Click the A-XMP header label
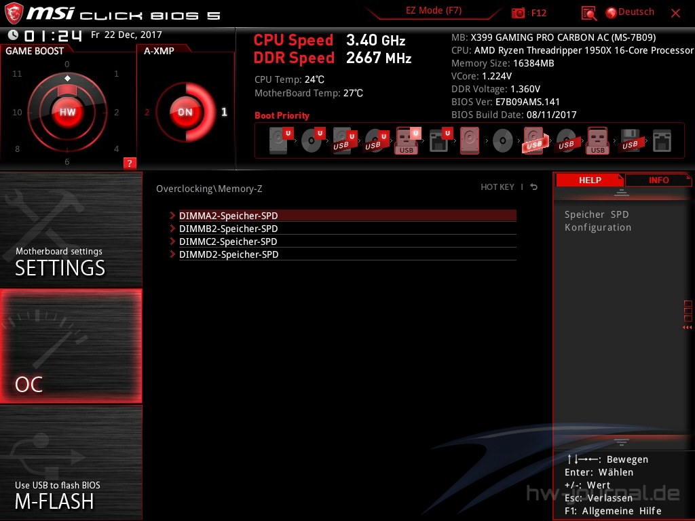Screen dimensions: 695x521 (159, 51)
